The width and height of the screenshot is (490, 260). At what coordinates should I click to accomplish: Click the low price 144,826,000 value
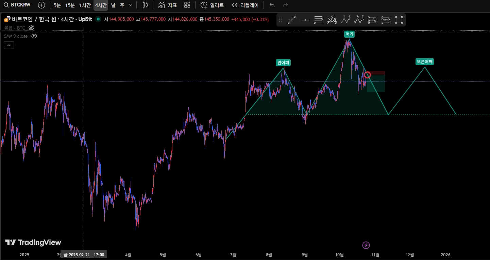(x=185, y=19)
